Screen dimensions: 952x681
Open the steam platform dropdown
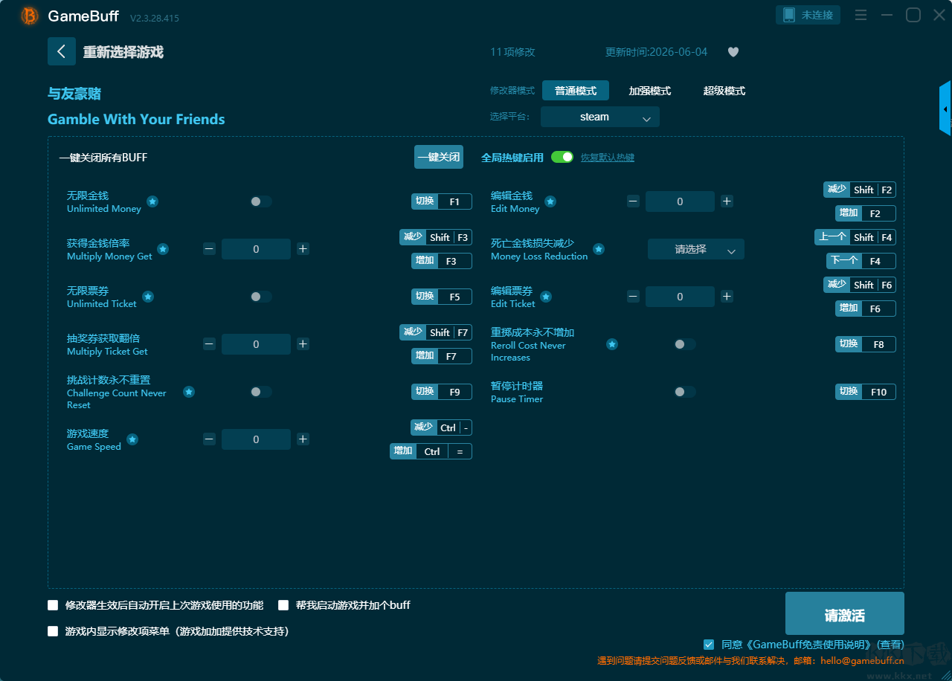click(600, 117)
